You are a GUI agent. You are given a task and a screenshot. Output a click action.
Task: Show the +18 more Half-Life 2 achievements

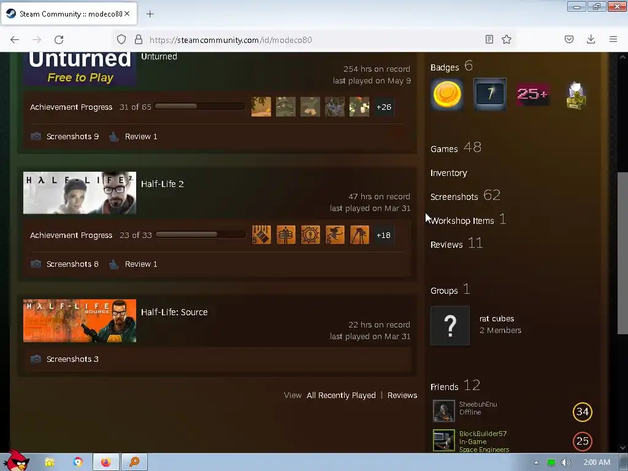(x=384, y=235)
